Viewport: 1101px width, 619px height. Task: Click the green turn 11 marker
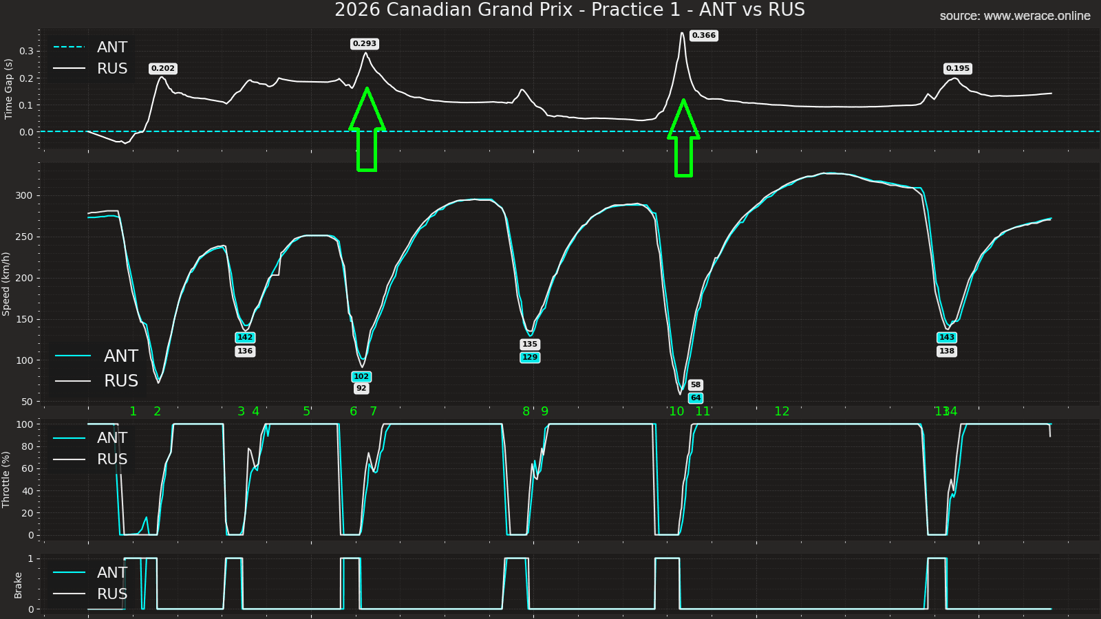tap(703, 411)
